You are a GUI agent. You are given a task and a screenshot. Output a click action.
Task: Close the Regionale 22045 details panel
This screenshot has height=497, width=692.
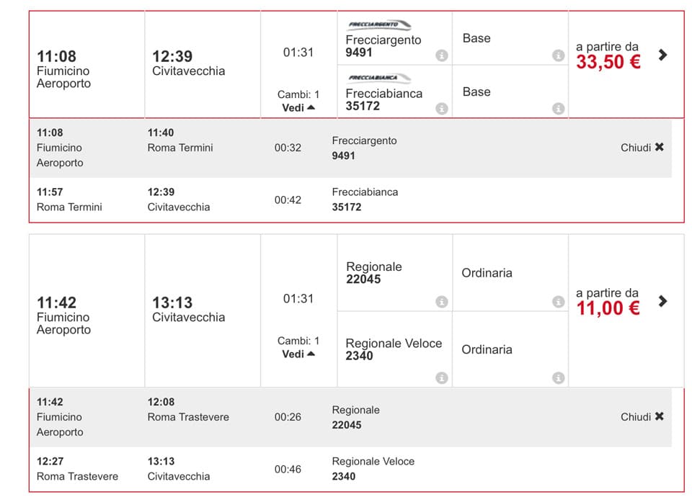pos(642,417)
